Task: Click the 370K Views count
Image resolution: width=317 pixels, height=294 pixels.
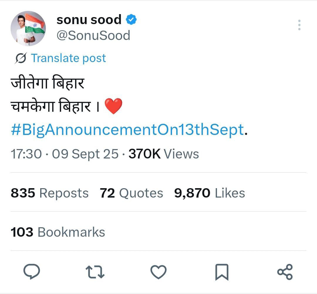Action: pos(163,154)
